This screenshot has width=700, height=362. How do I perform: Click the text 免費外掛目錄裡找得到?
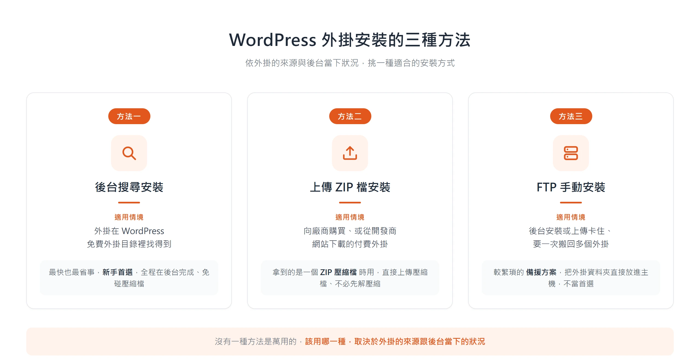point(129,244)
